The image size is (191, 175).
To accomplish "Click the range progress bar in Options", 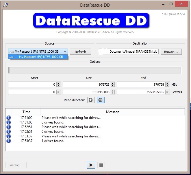I will [x=95, y=70].
